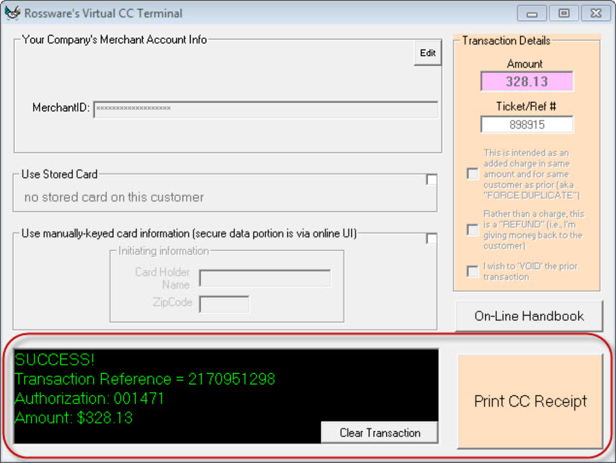Click Edit button for merchant account info

coord(428,53)
